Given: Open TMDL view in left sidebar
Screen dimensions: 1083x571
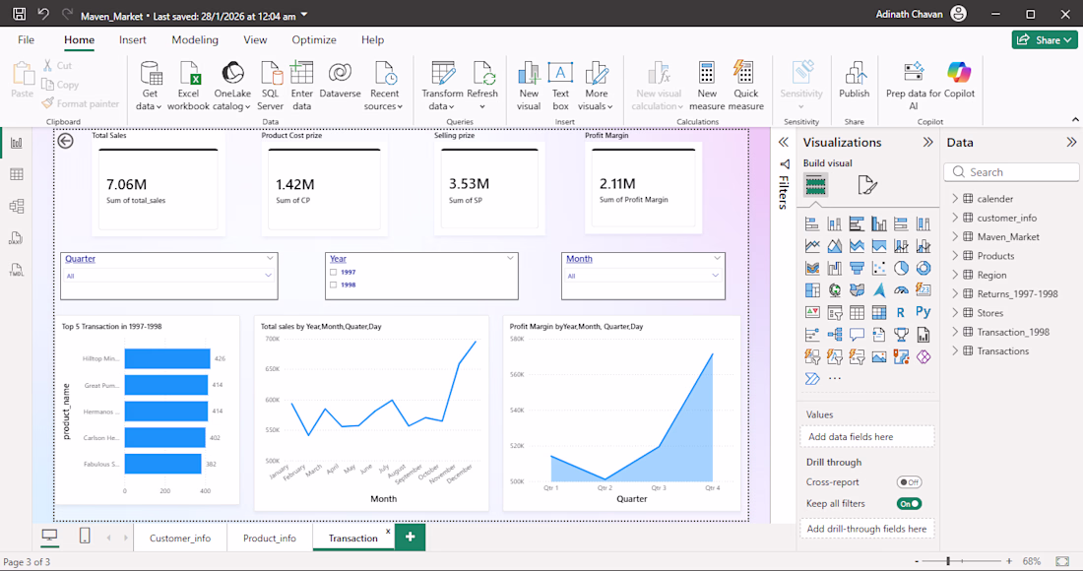Looking at the screenshot, I should click(17, 270).
